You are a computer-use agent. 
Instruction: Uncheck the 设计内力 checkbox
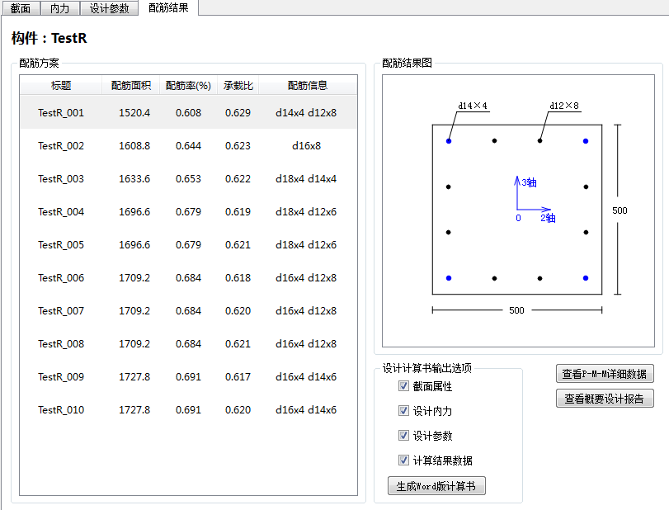(403, 411)
